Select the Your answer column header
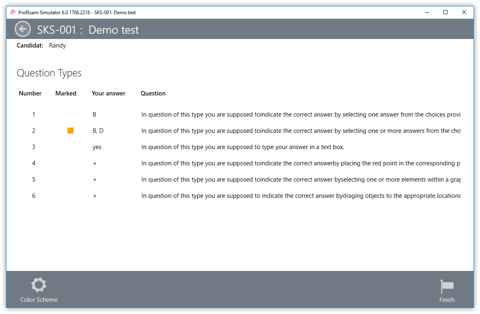 (109, 93)
